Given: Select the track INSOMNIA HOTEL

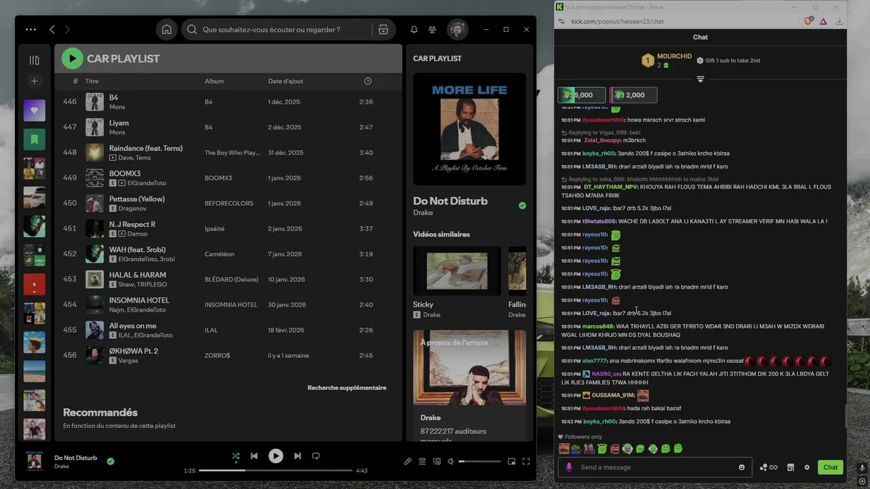Looking at the screenshot, I should coord(228,304).
